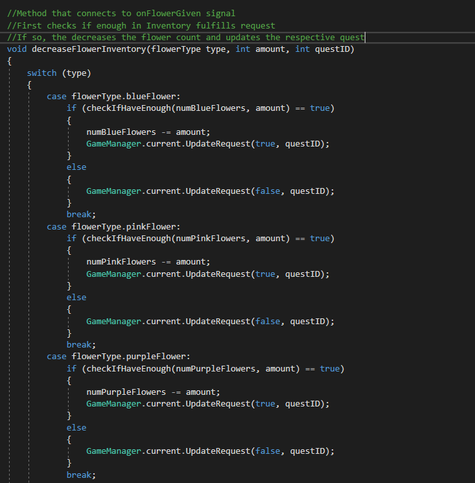The width and height of the screenshot is (475, 483).
Task: Click the 'numPinkFlowers -= amount' statement
Action: (x=148, y=262)
